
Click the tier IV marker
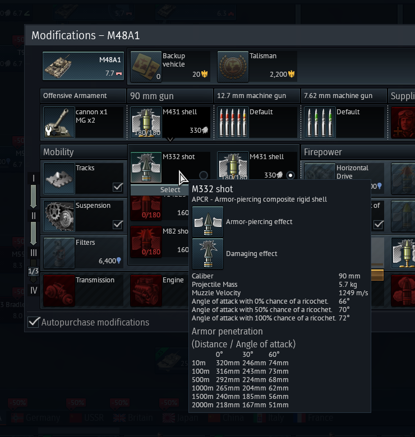34,291
